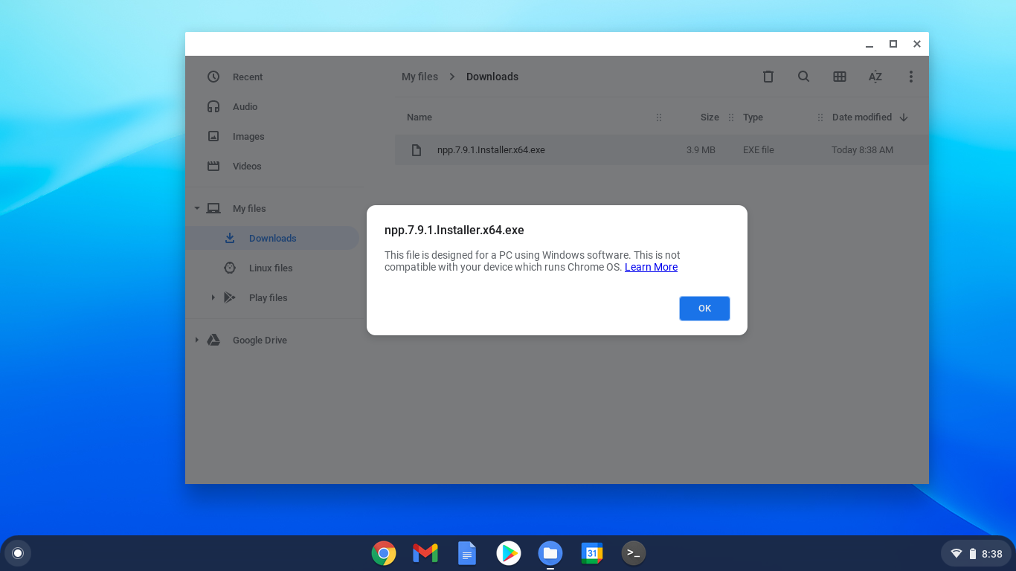Click the generic file icon of the exe

pos(417,150)
